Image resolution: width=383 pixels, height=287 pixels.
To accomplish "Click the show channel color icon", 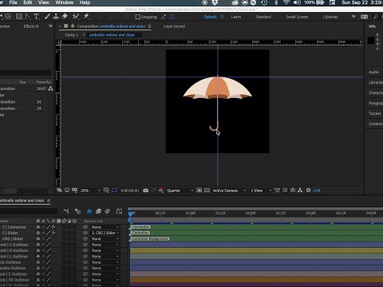I will [x=160, y=191].
